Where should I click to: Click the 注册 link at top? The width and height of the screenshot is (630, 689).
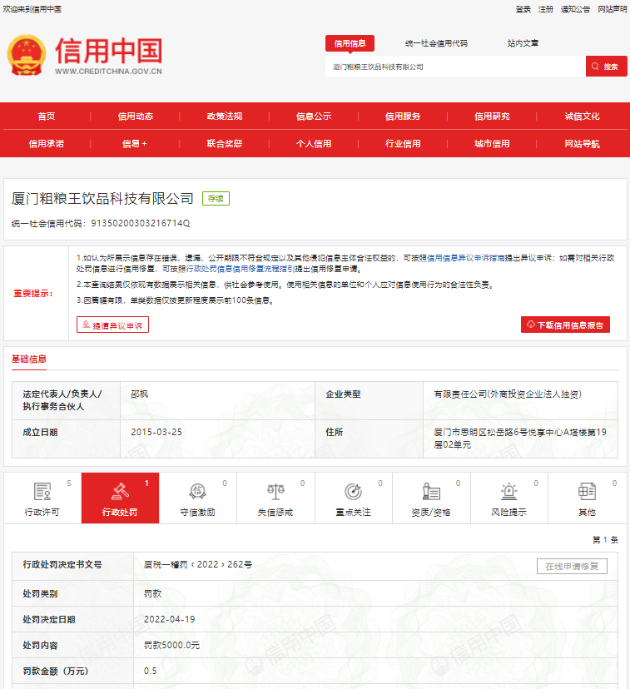(546, 9)
